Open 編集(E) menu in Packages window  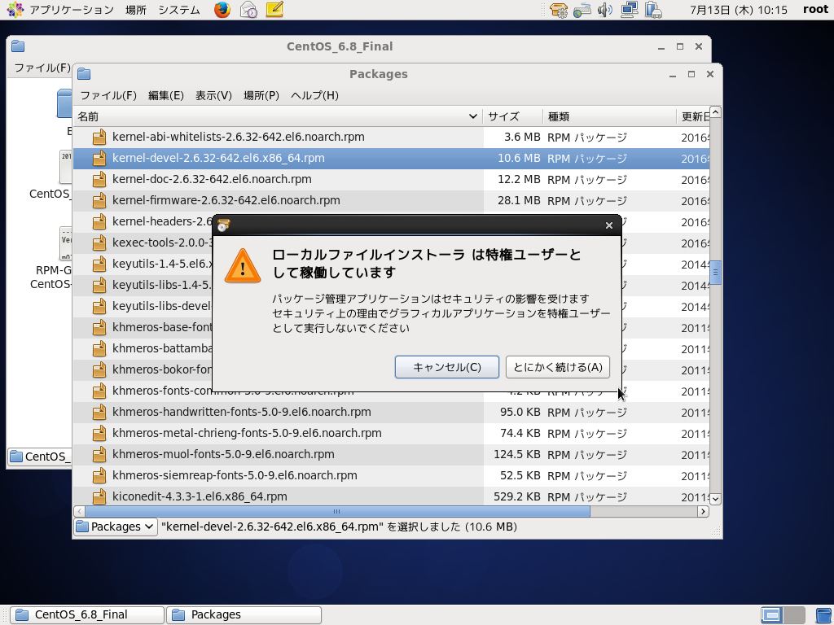tap(166, 95)
